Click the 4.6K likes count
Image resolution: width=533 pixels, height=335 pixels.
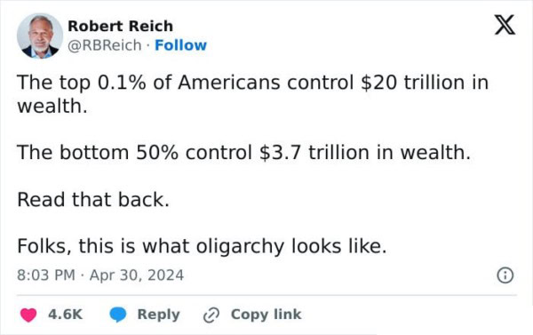65,315
